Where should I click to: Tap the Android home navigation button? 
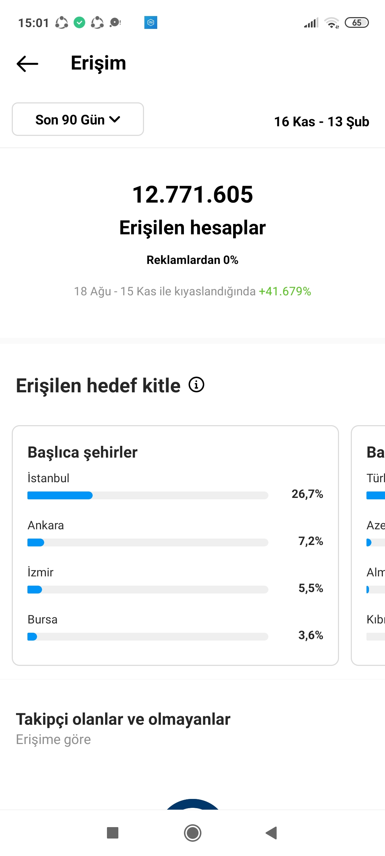tap(192, 833)
